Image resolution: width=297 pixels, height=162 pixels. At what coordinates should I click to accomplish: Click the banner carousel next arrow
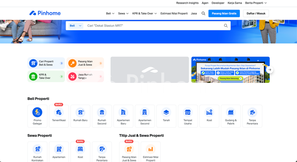270,69
